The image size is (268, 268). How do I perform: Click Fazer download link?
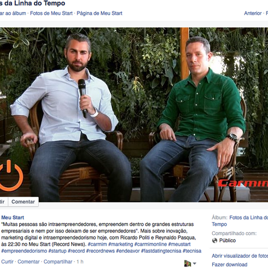pyautogui.click(x=229, y=264)
